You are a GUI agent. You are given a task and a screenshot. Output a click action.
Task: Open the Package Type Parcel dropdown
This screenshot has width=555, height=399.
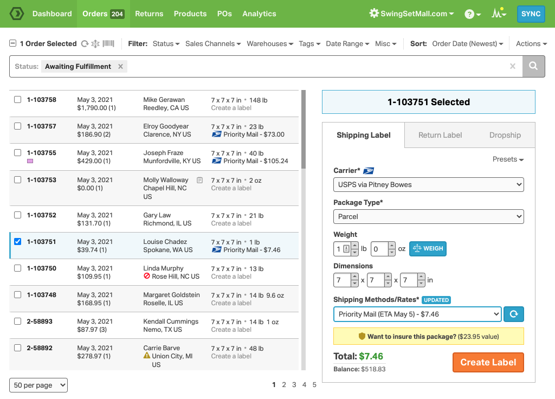[x=428, y=217]
